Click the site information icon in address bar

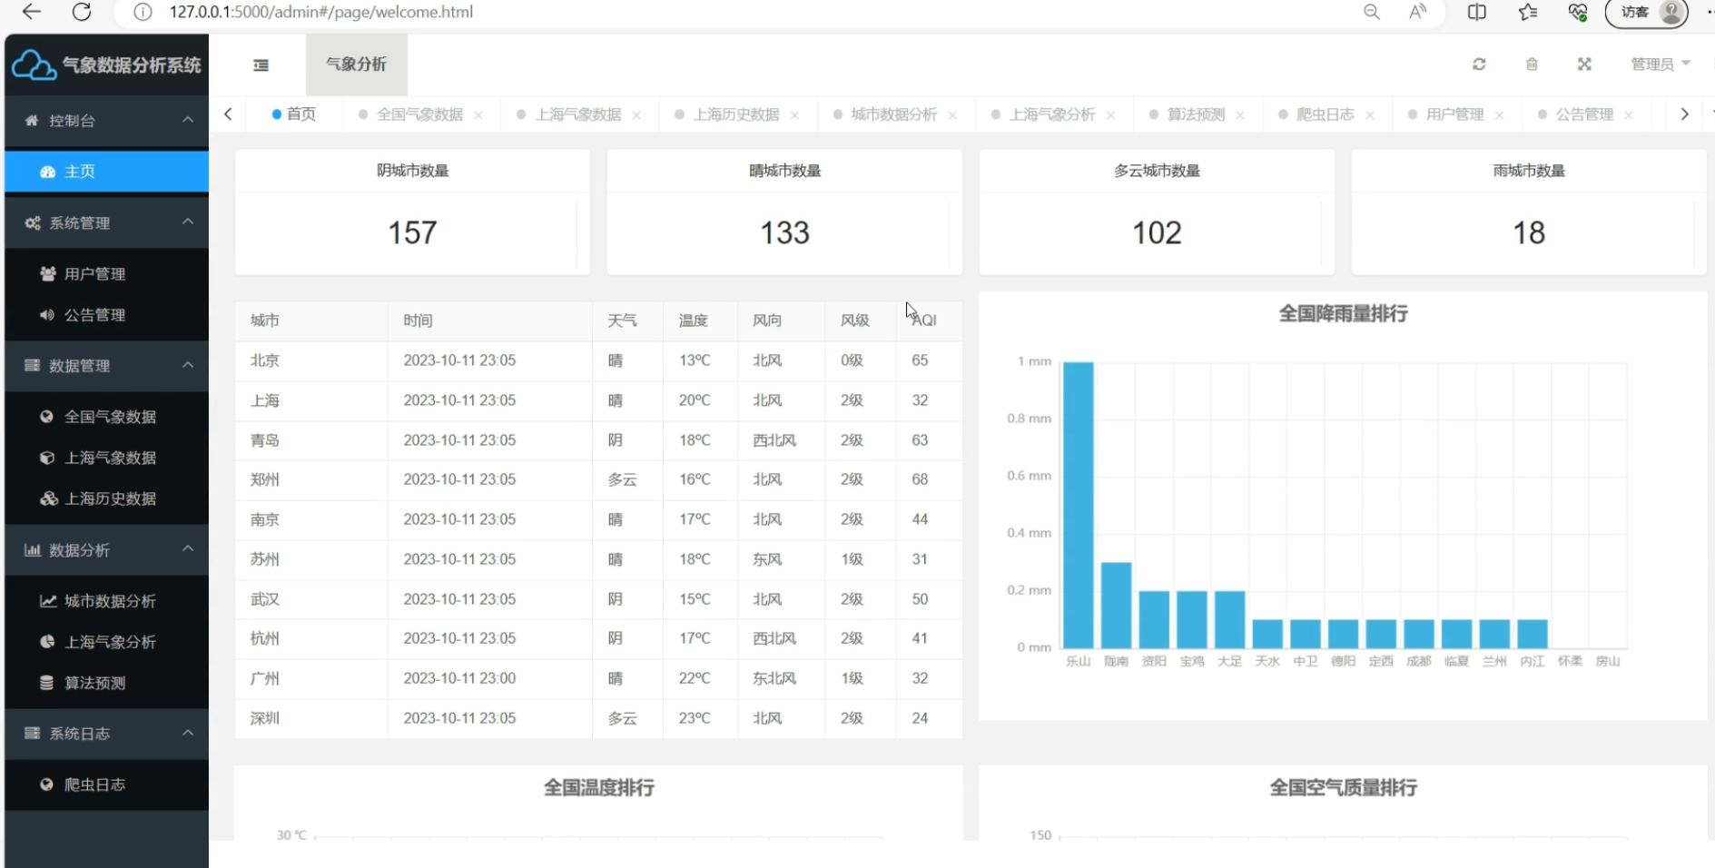[x=143, y=12]
